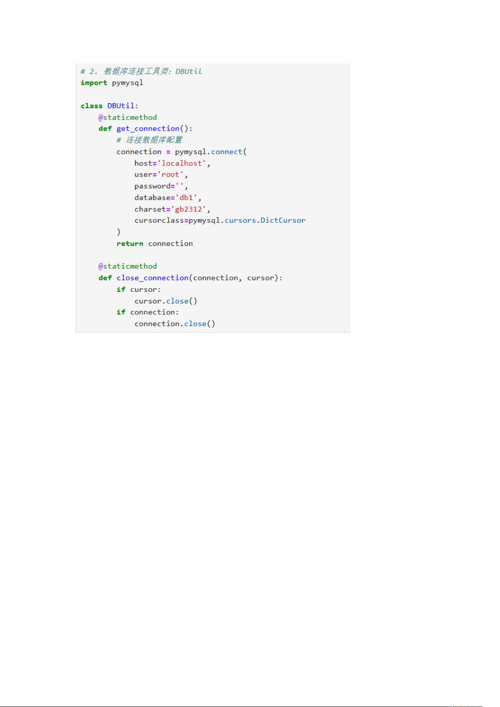Screen dimensions: 500x707
Task: Click the 'def get_connection():' line
Action: click(146, 128)
